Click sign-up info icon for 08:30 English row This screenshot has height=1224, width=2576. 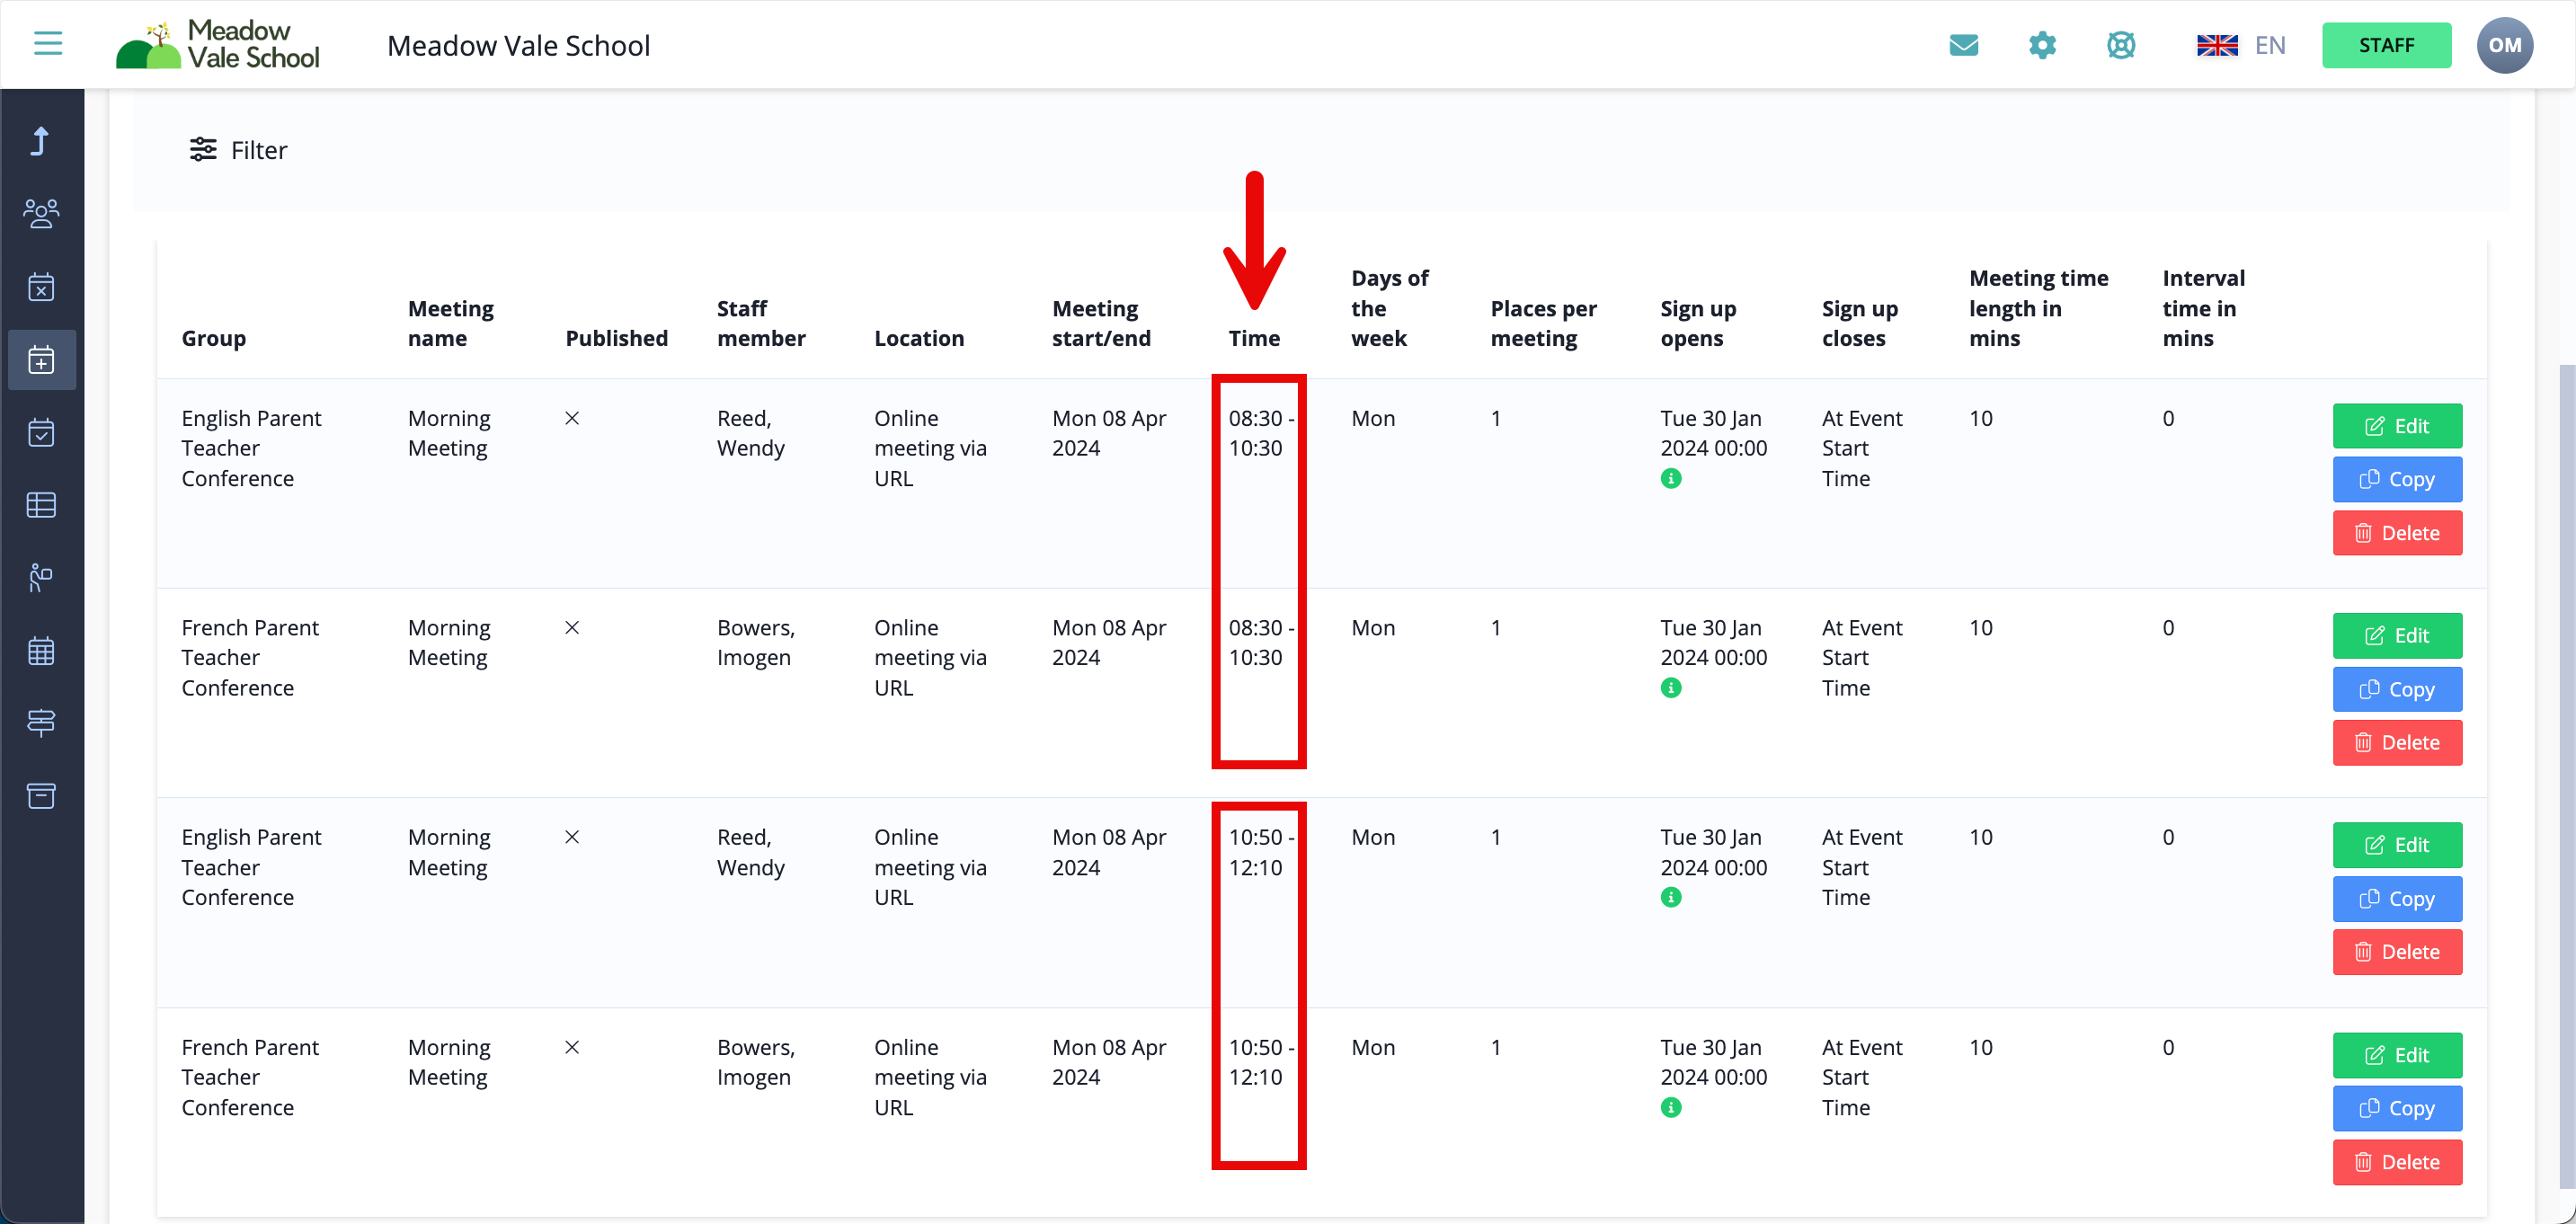click(1671, 479)
